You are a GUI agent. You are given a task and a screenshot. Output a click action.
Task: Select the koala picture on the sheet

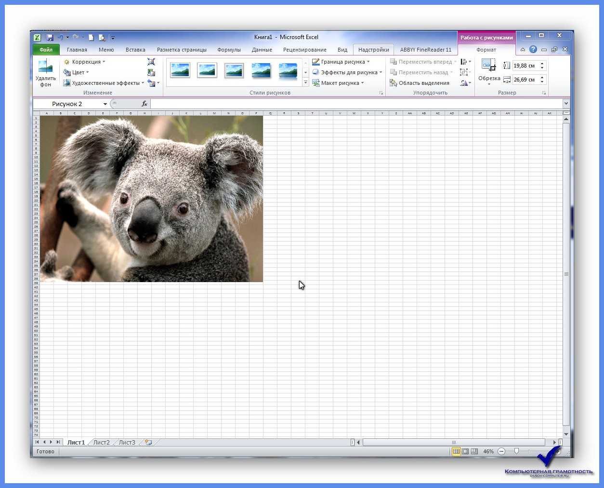coord(151,199)
